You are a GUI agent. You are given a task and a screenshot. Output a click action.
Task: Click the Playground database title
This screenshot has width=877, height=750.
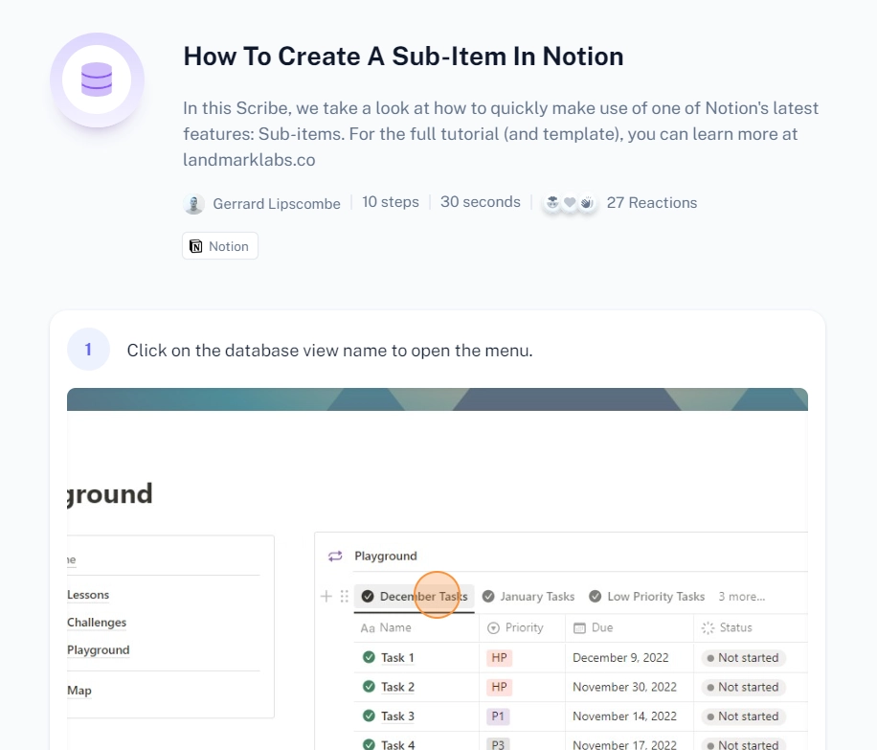point(386,556)
